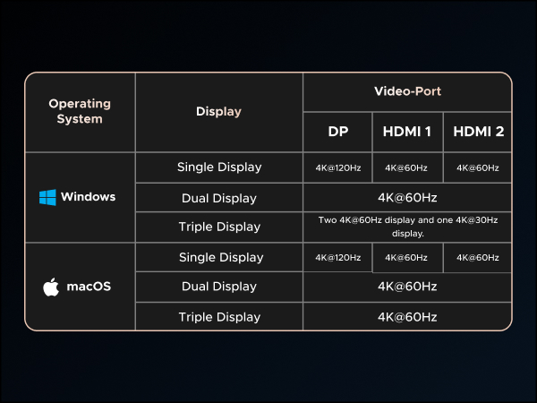The width and height of the screenshot is (537, 403).
Task: Click macOS Triple Display 4K@60Hz value
Action: point(407,317)
